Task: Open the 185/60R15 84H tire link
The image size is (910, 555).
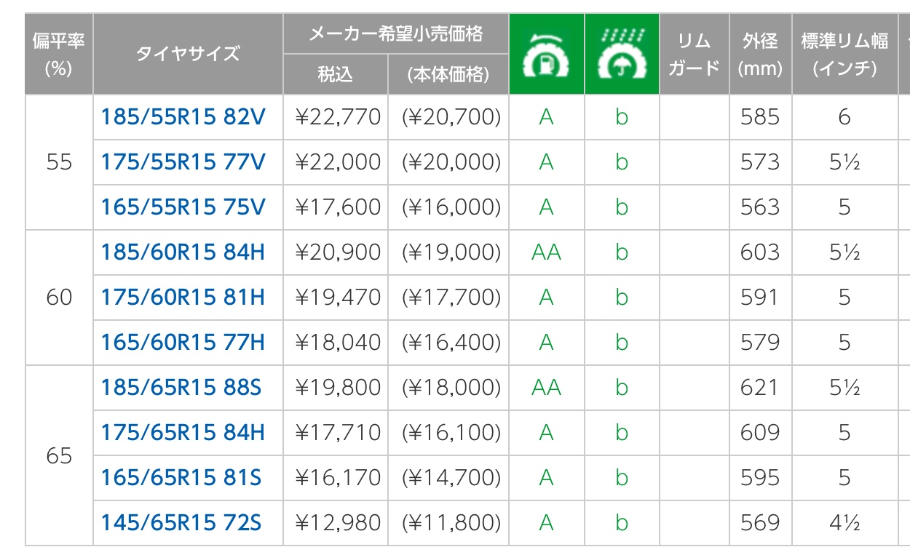Action: point(183,252)
